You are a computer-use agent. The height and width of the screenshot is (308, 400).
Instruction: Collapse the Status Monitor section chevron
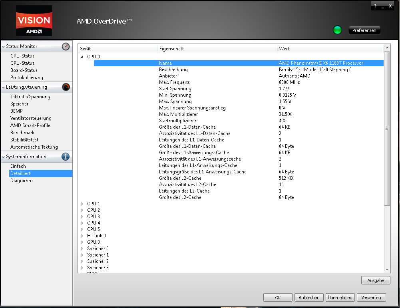coord(3,47)
